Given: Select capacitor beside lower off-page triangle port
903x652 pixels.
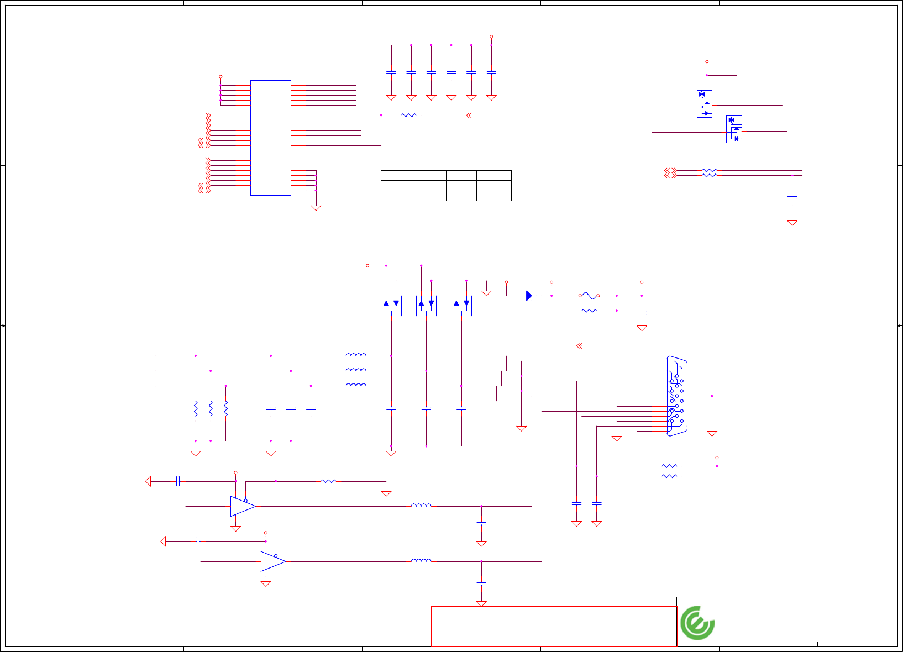Looking at the screenshot, I should pyautogui.click(x=198, y=541).
